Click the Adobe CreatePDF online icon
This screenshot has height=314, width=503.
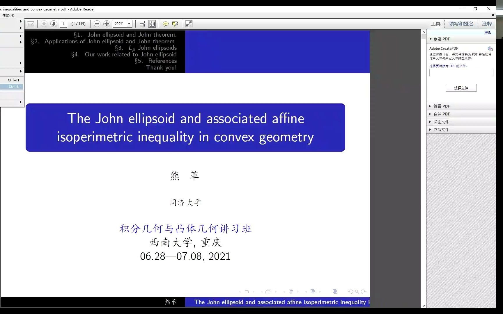[490, 49]
